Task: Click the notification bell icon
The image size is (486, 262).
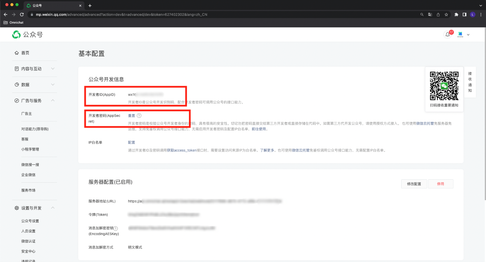Action: (x=447, y=34)
